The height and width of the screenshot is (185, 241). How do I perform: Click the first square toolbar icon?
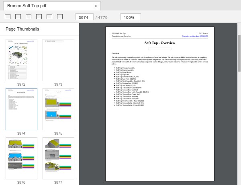coord(8,17)
